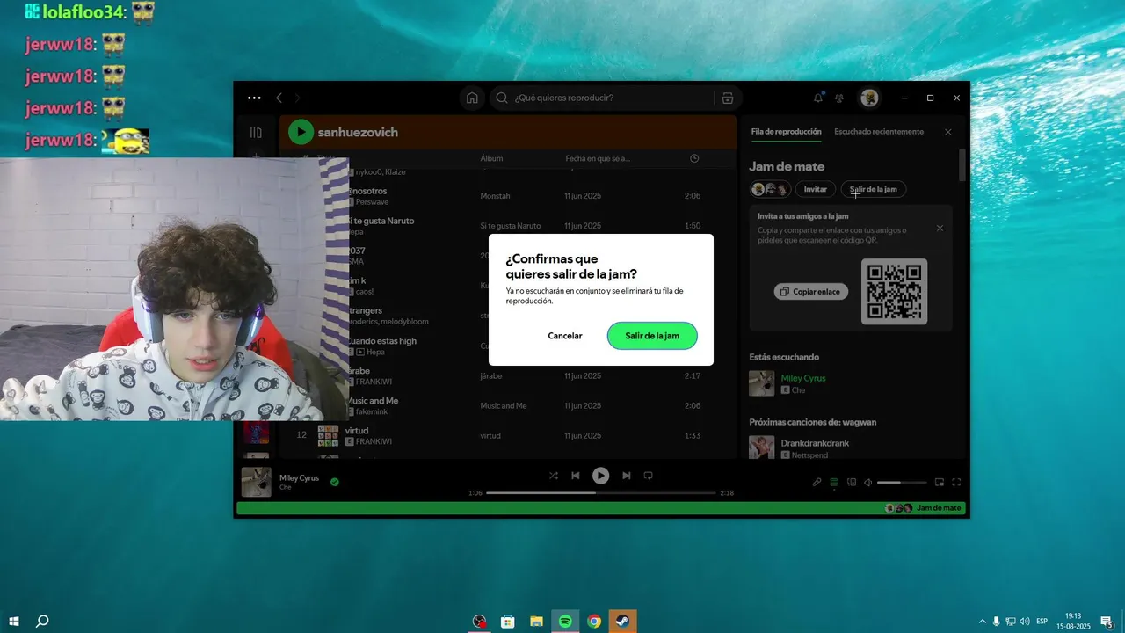Select Drankdrankdrank in upcoming songs

pyautogui.click(x=815, y=443)
